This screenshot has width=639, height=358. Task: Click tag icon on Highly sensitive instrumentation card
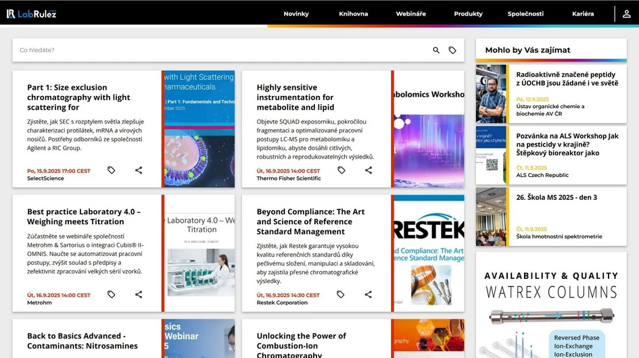[x=341, y=170]
